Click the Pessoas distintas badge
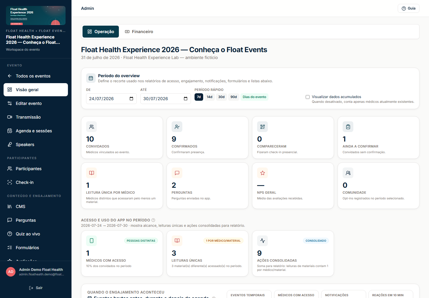429x298 pixels. pyautogui.click(x=141, y=241)
